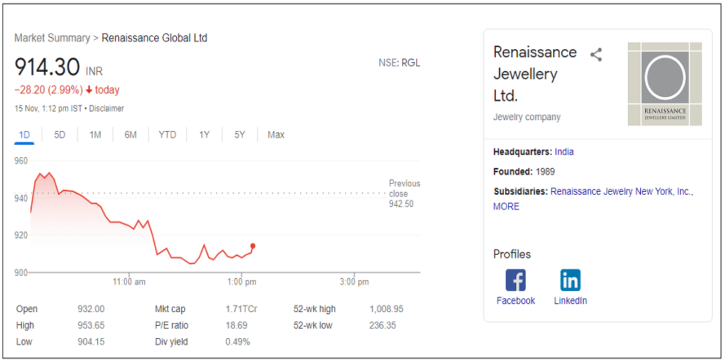Click the LinkedIn text label link
This screenshot has width=725, height=362.
coord(571,300)
